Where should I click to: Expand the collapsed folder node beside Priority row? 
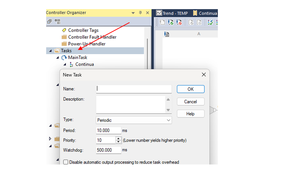[x=50, y=139]
